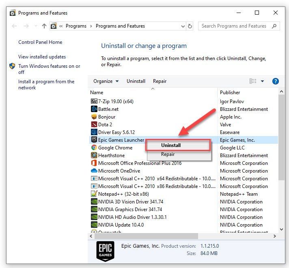Click the Apple Inc. publisher cell
The image size is (289, 268).
(x=231, y=117)
